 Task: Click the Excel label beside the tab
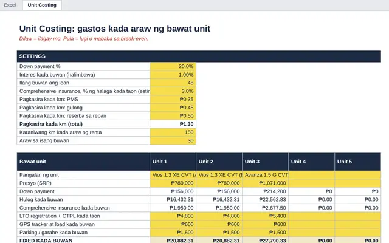pyautogui.click(x=10, y=5)
